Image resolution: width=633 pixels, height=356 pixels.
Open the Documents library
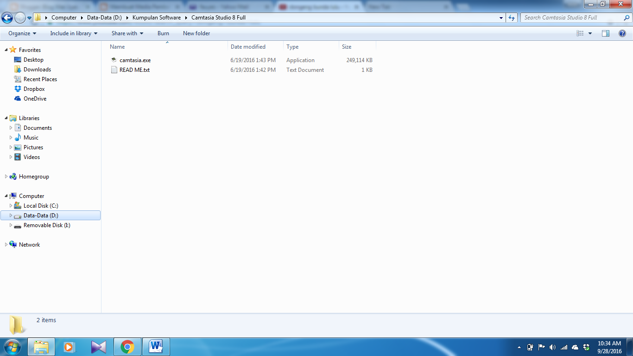[38, 128]
